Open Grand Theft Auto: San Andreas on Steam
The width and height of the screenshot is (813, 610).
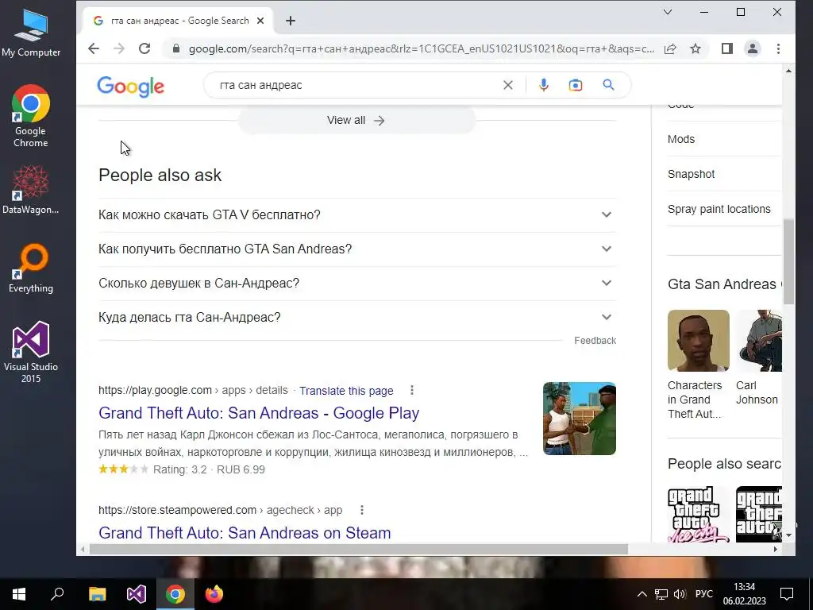coord(245,533)
